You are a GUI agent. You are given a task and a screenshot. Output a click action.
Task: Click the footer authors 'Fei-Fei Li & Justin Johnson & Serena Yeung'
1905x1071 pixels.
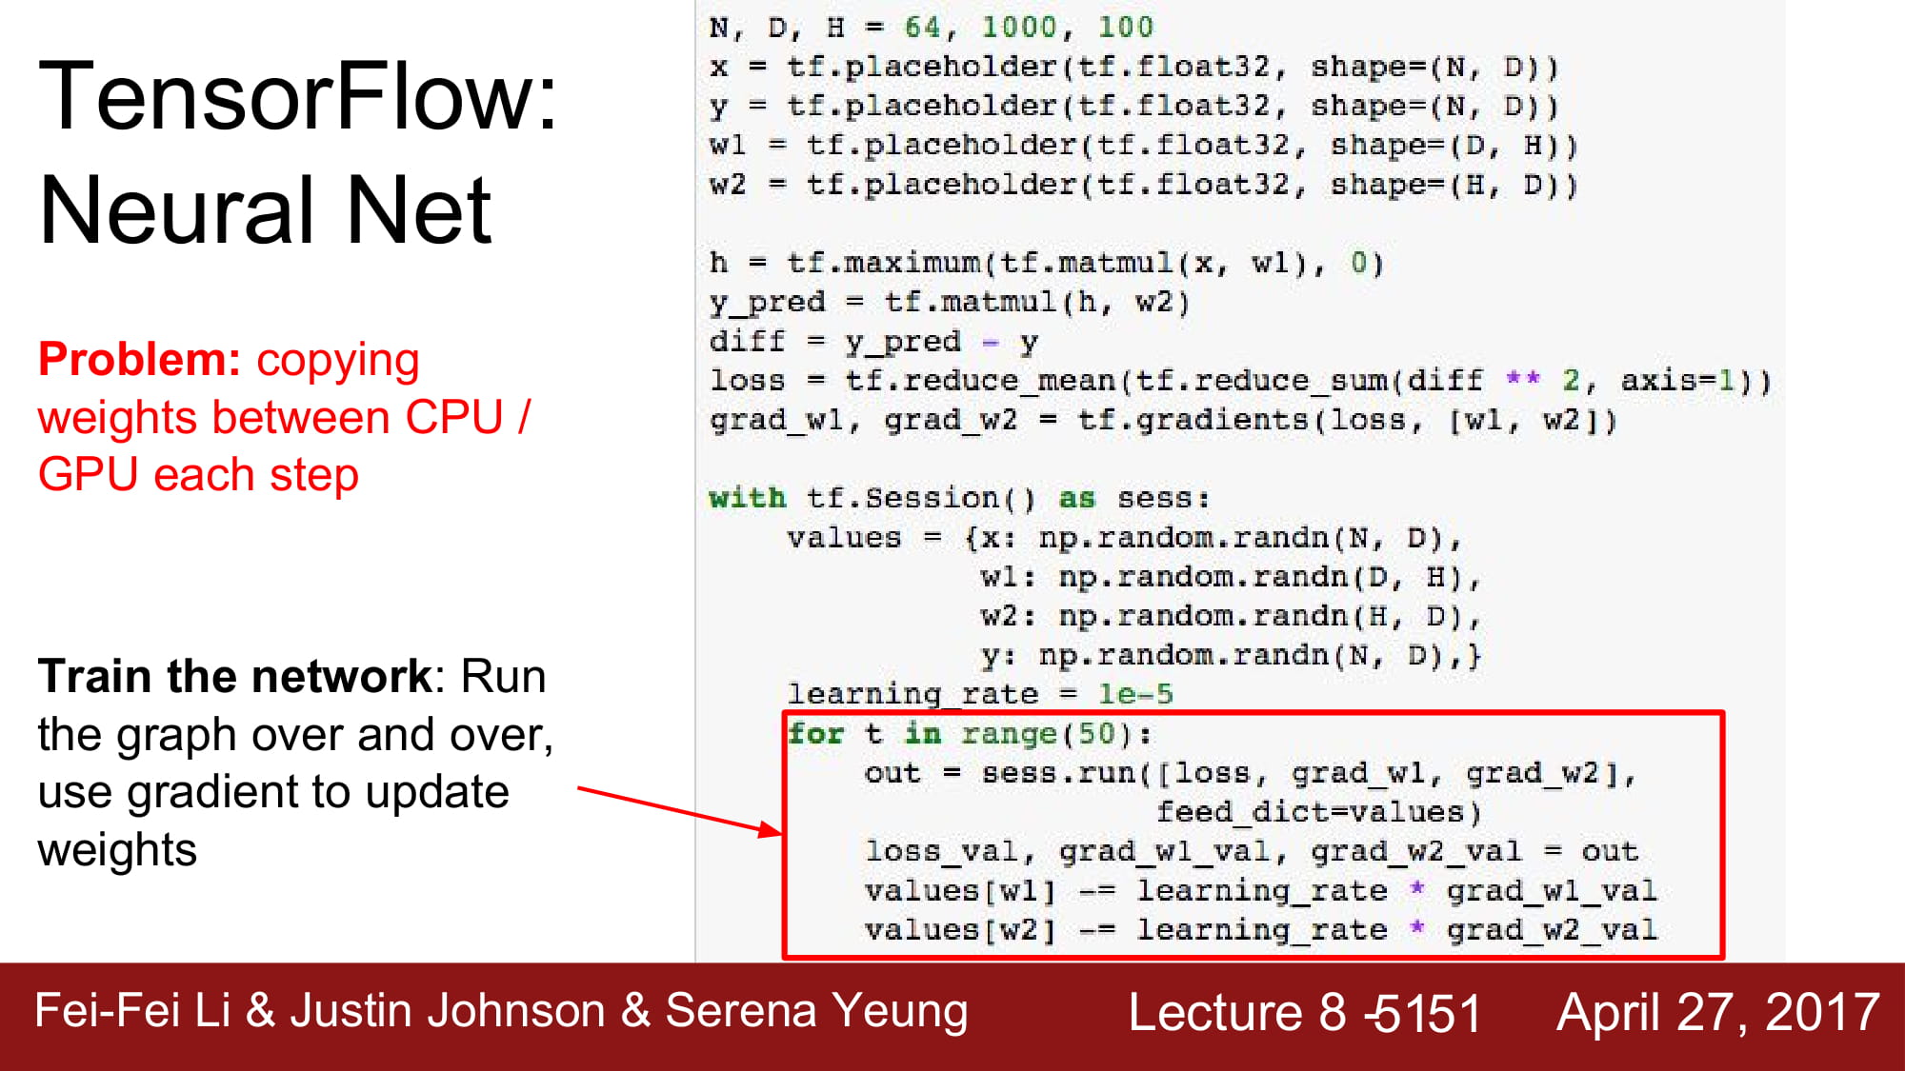501,1010
